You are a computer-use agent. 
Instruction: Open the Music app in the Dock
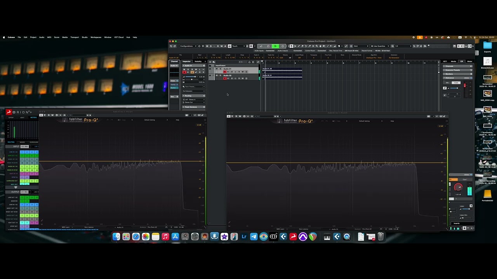click(165, 237)
